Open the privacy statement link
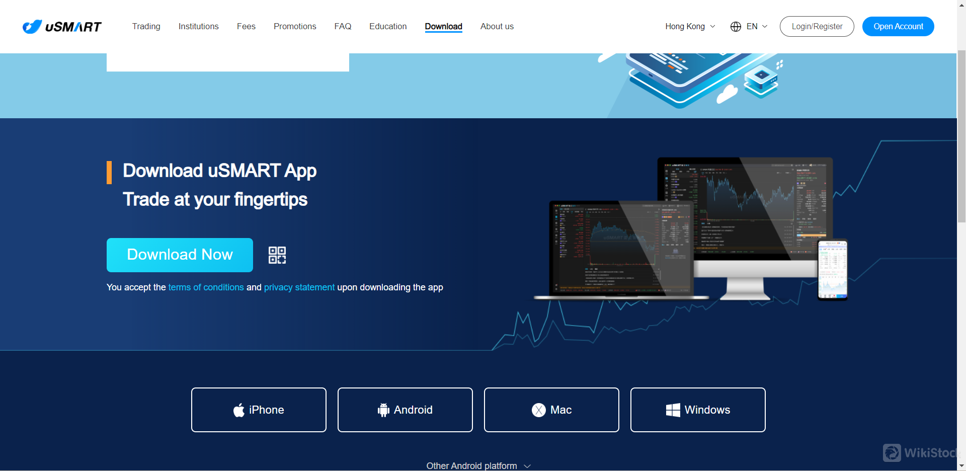Screen dimensions: 966x471 [299, 287]
